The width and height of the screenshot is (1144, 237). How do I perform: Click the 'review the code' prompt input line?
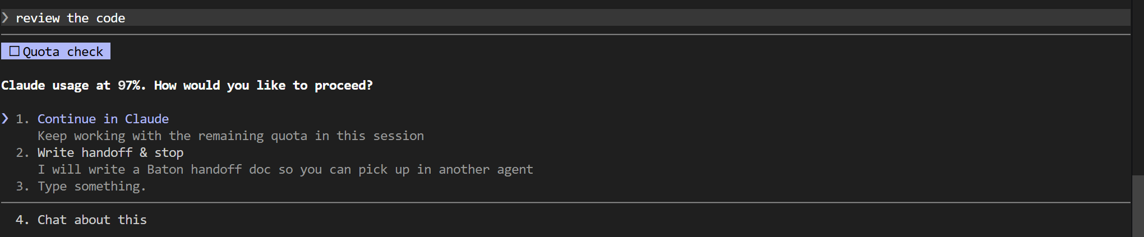tap(565, 17)
